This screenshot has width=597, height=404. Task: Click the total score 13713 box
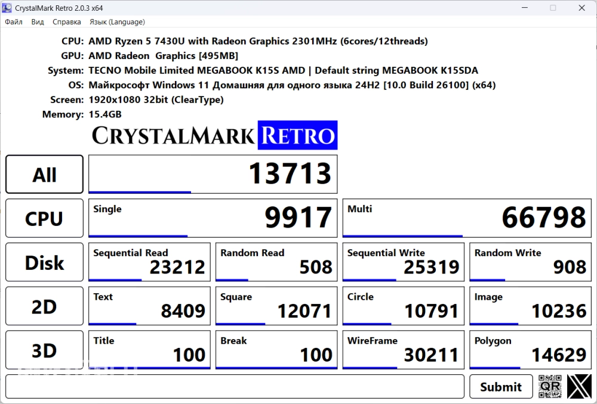[213, 174]
